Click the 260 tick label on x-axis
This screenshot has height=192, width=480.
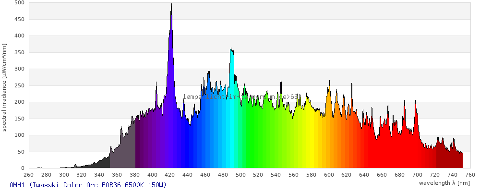tap(29, 175)
